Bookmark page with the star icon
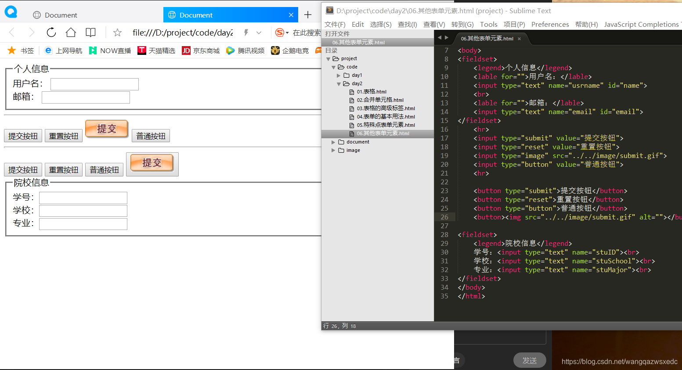The width and height of the screenshot is (682, 370). coord(117,32)
